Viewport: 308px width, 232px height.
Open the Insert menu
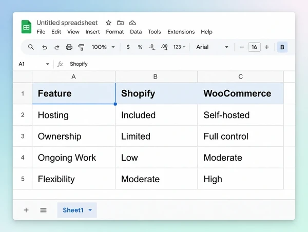pyautogui.click(x=92, y=32)
